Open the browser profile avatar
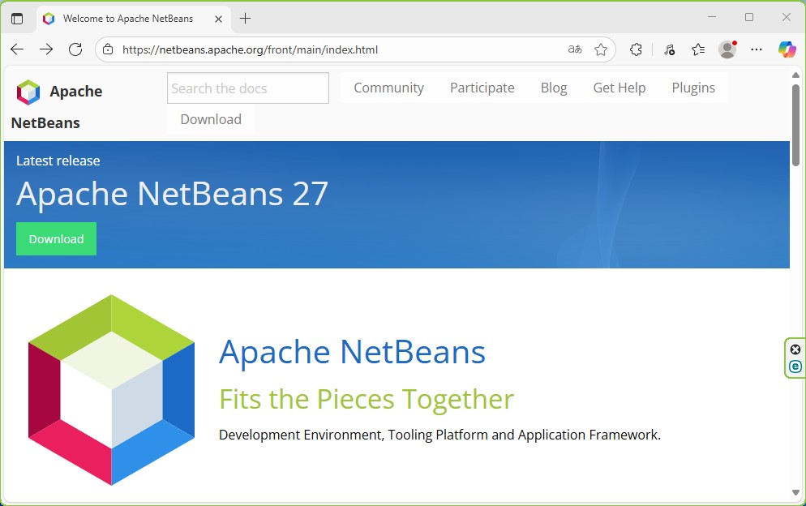The image size is (806, 506). [727, 49]
